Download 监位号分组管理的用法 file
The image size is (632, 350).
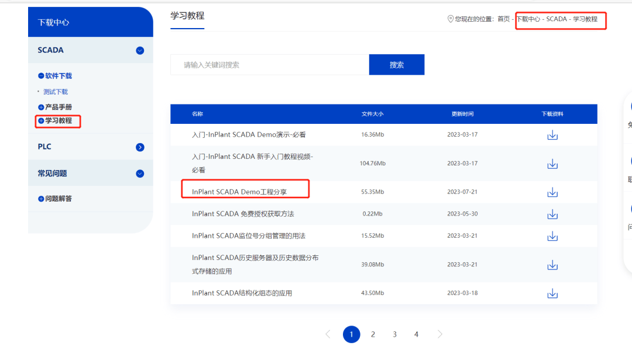pos(552,236)
